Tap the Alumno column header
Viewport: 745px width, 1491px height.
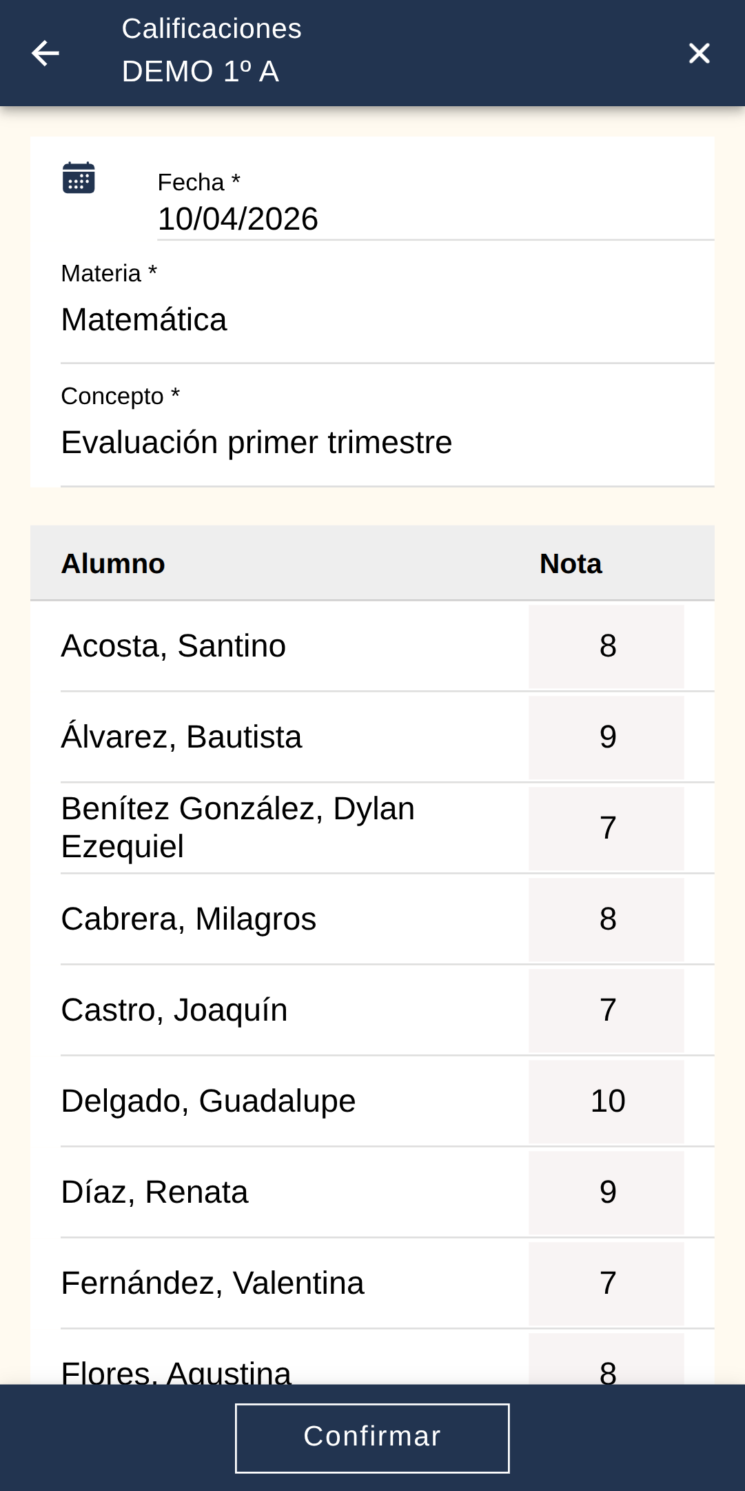113,563
